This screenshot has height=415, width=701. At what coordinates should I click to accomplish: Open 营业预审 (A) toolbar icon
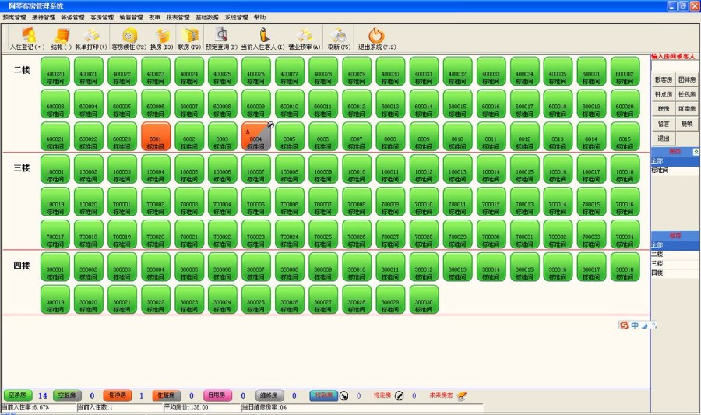pyautogui.click(x=304, y=35)
